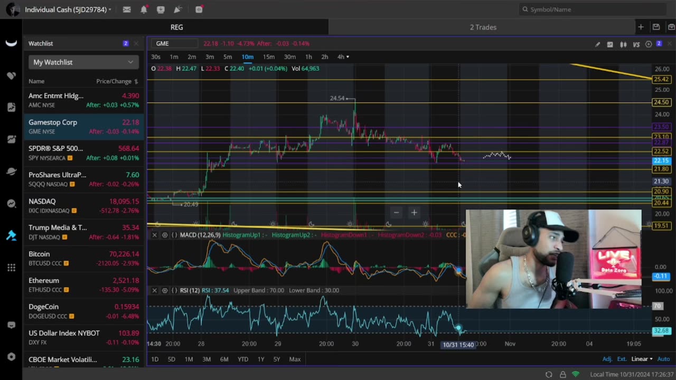Open the notifications bell

tap(144, 9)
